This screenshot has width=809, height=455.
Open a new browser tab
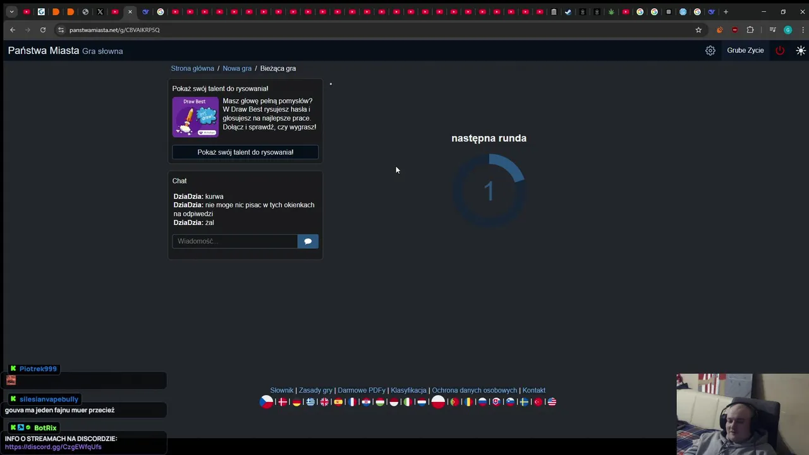pos(726,11)
